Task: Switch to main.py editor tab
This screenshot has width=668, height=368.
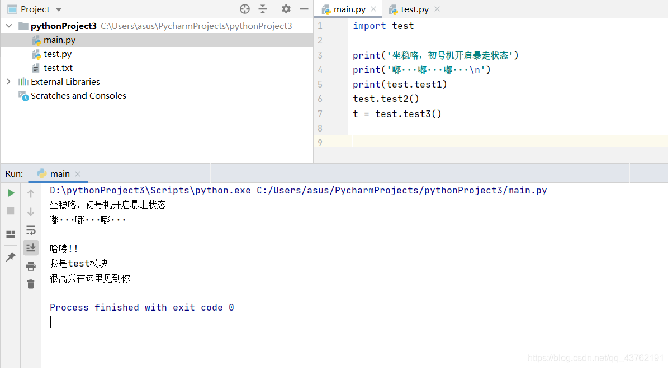Action: pyautogui.click(x=349, y=9)
